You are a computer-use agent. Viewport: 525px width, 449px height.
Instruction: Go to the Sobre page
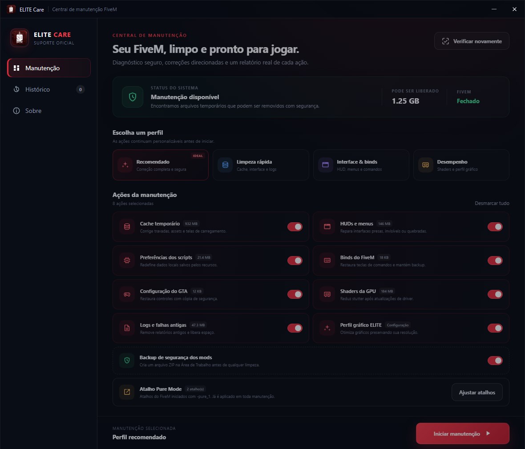[x=49, y=111]
